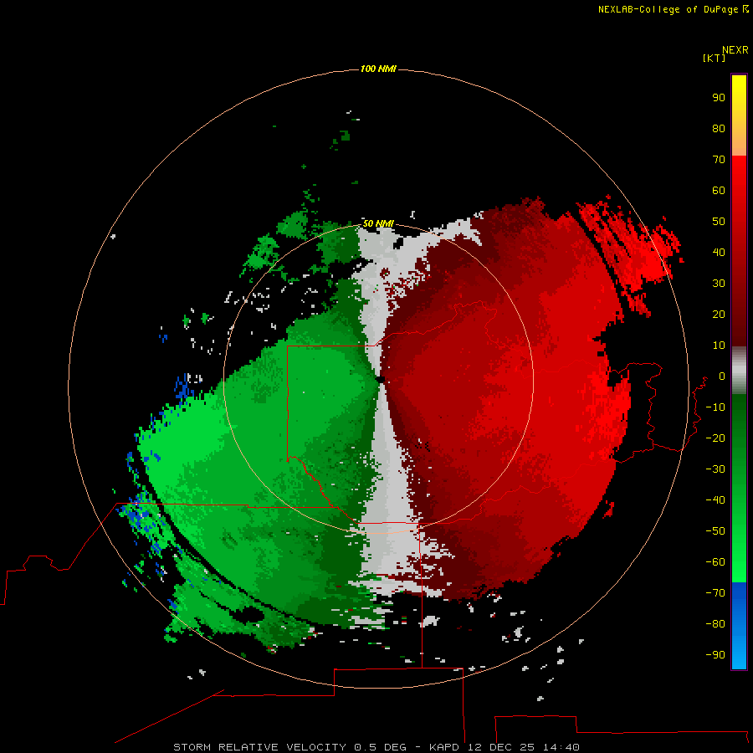Click the positive 40 value on the velocity scale
The image size is (753, 753).
(719, 253)
